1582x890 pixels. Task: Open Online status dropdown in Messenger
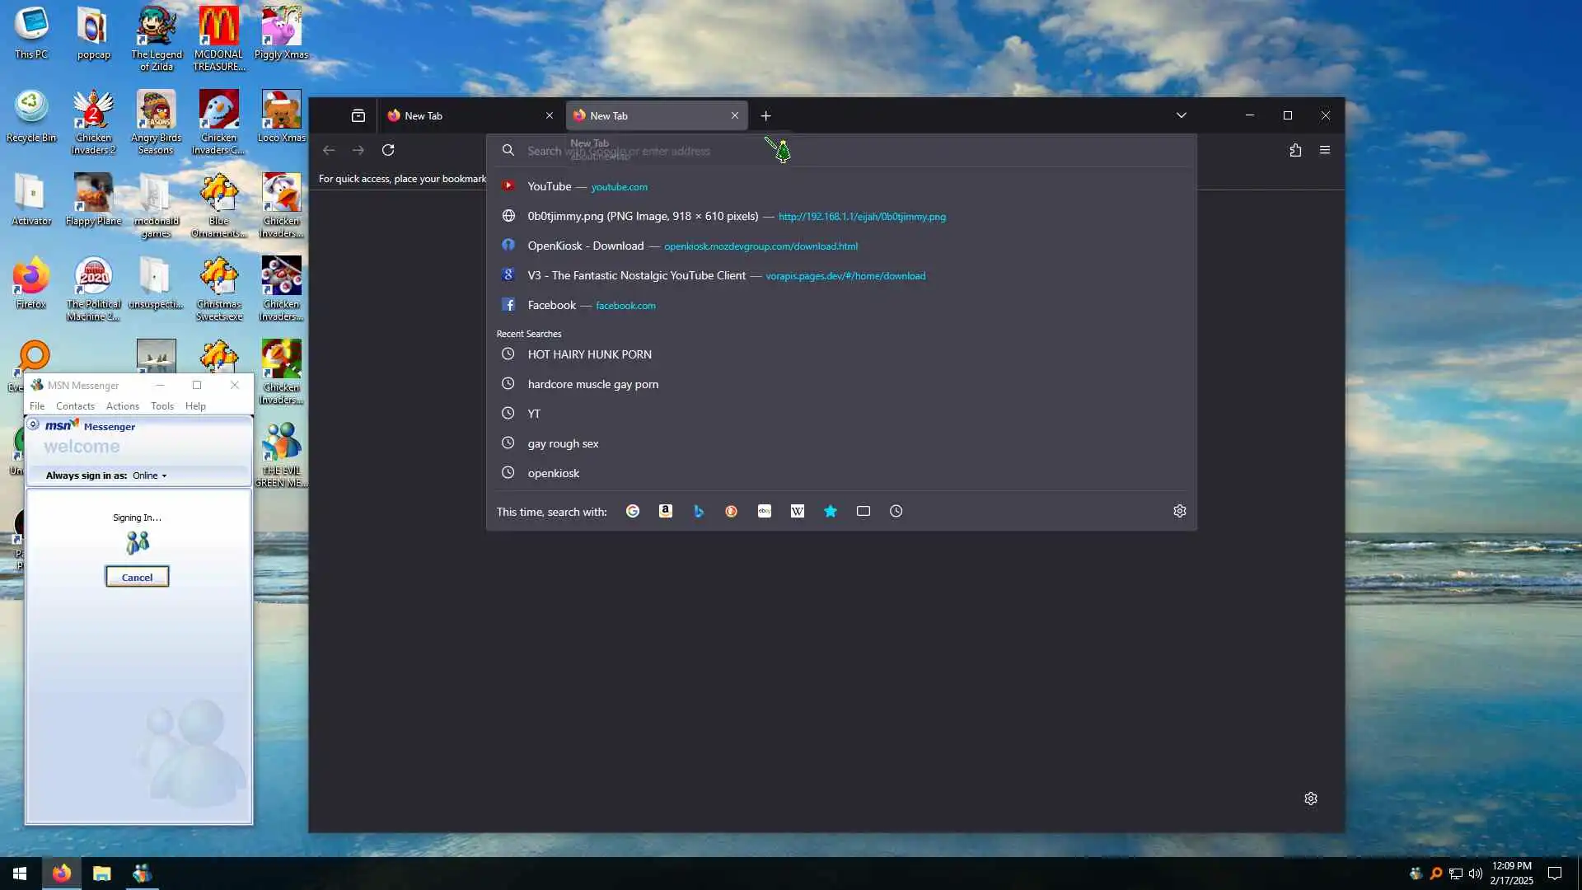pyautogui.click(x=150, y=475)
